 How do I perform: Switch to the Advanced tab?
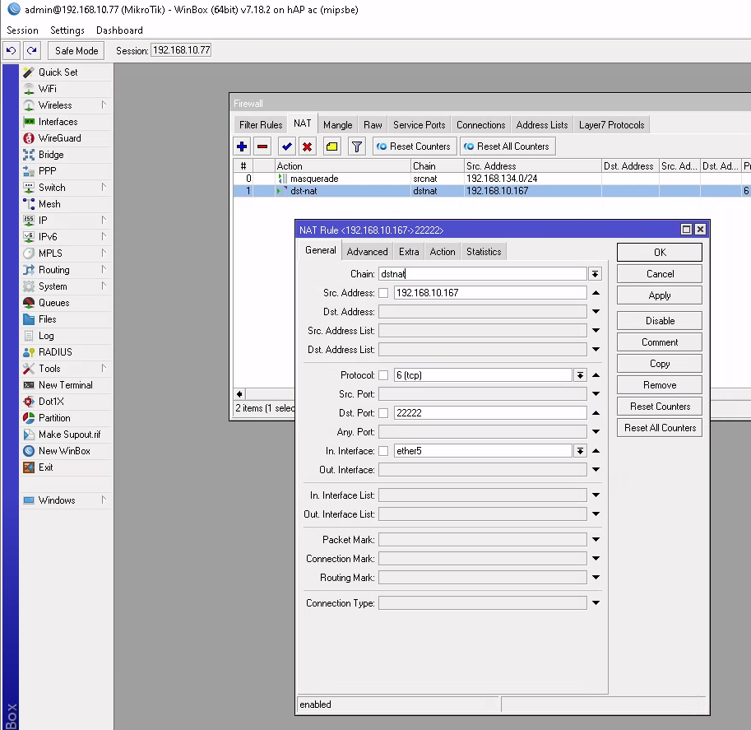point(367,252)
